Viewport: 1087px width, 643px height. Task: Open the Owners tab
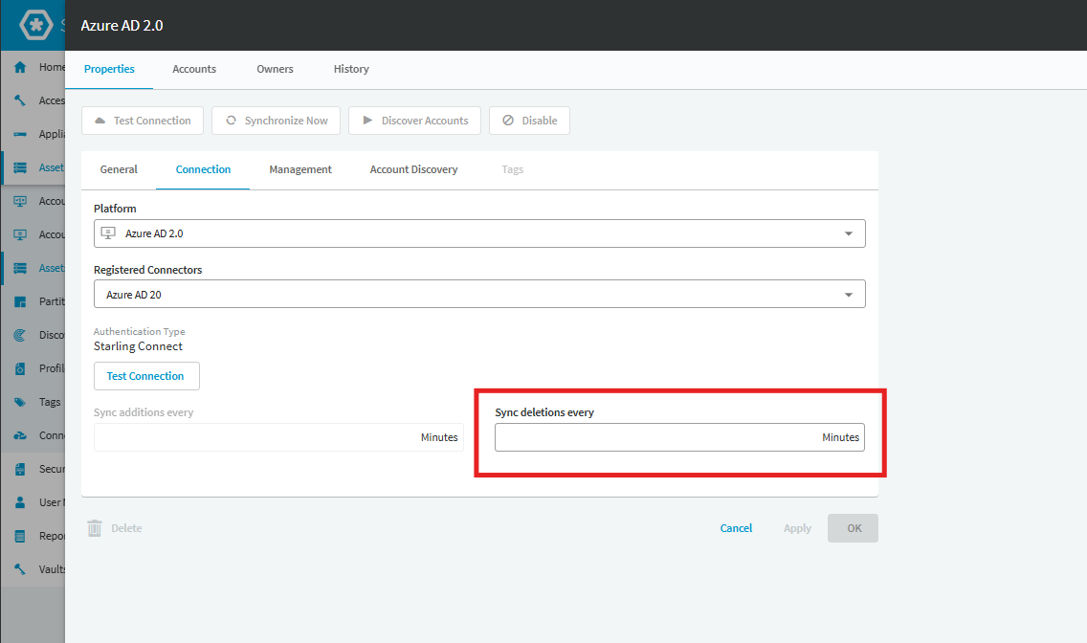point(275,69)
